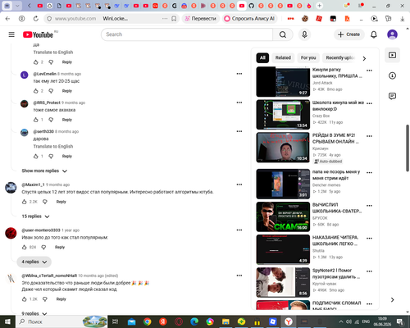Reply to the @Maxim1_1 comment
This screenshot has height=328, width=410.
point(61,202)
